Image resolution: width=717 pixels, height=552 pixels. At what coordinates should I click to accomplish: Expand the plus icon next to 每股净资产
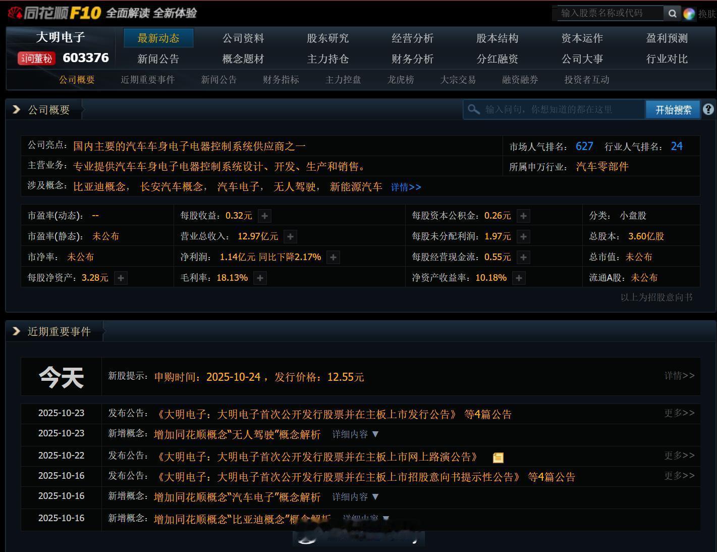pyautogui.click(x=121, y=278)
